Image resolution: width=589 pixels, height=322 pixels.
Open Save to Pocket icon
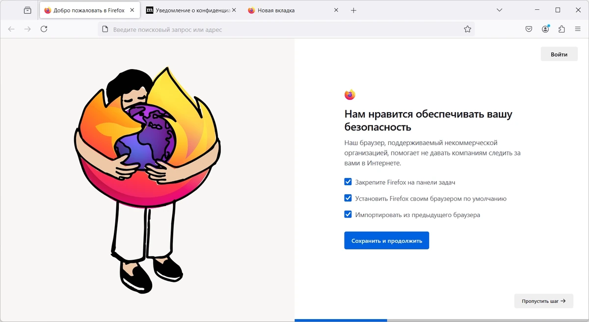click(529, 29)
